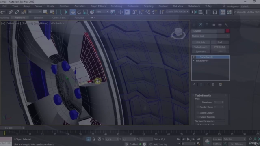Click the Iterations spinner arrows

pos(223,102)
